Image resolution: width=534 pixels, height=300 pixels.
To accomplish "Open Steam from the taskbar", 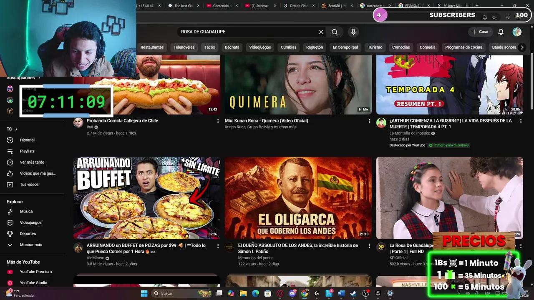I will coord(353,293).
